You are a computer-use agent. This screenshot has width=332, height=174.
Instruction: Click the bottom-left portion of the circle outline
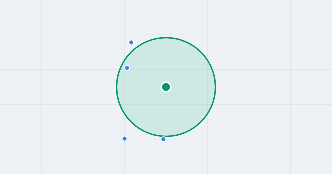tap(131, 122)
